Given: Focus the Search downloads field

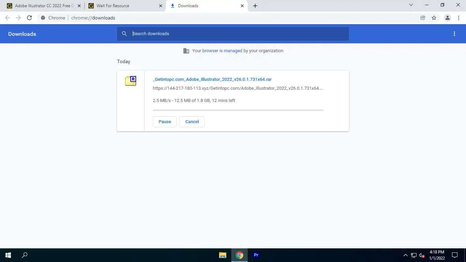Looking at the screenshot, I should pyautogui.click(x=233, y=34).
